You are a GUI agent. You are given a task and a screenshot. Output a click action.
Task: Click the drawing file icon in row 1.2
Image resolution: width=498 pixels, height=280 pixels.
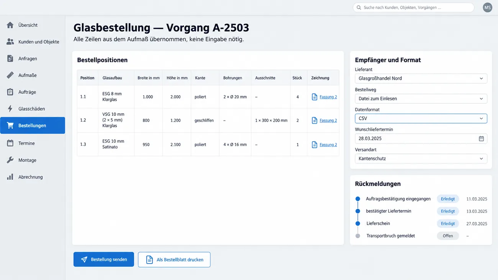click(x=315, y=120)
